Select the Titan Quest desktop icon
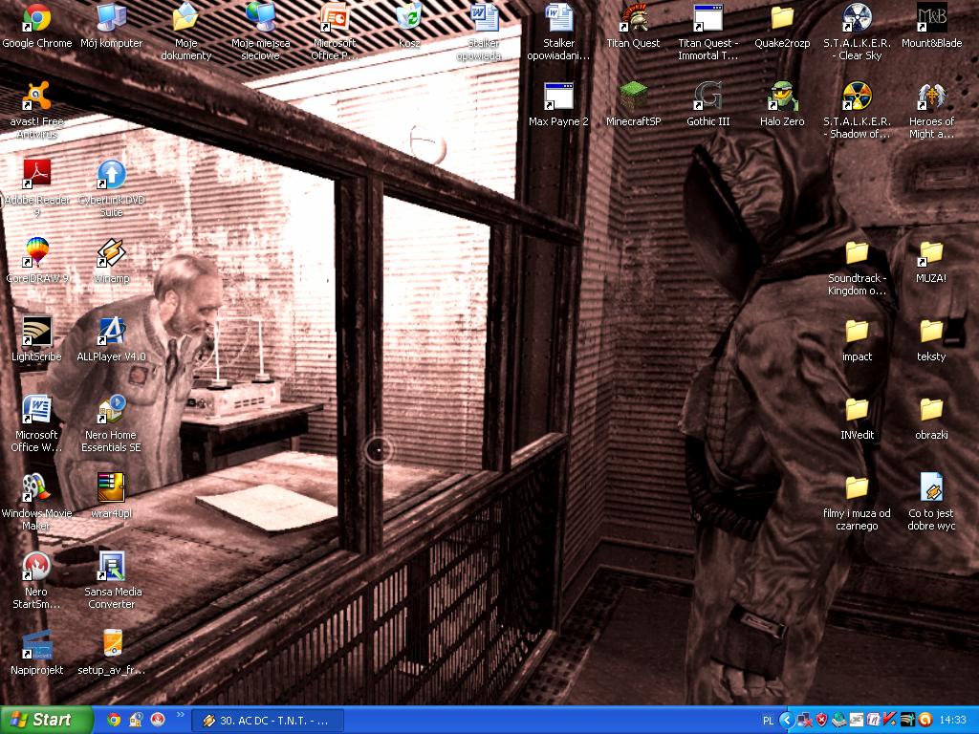 tap(633, 19)
